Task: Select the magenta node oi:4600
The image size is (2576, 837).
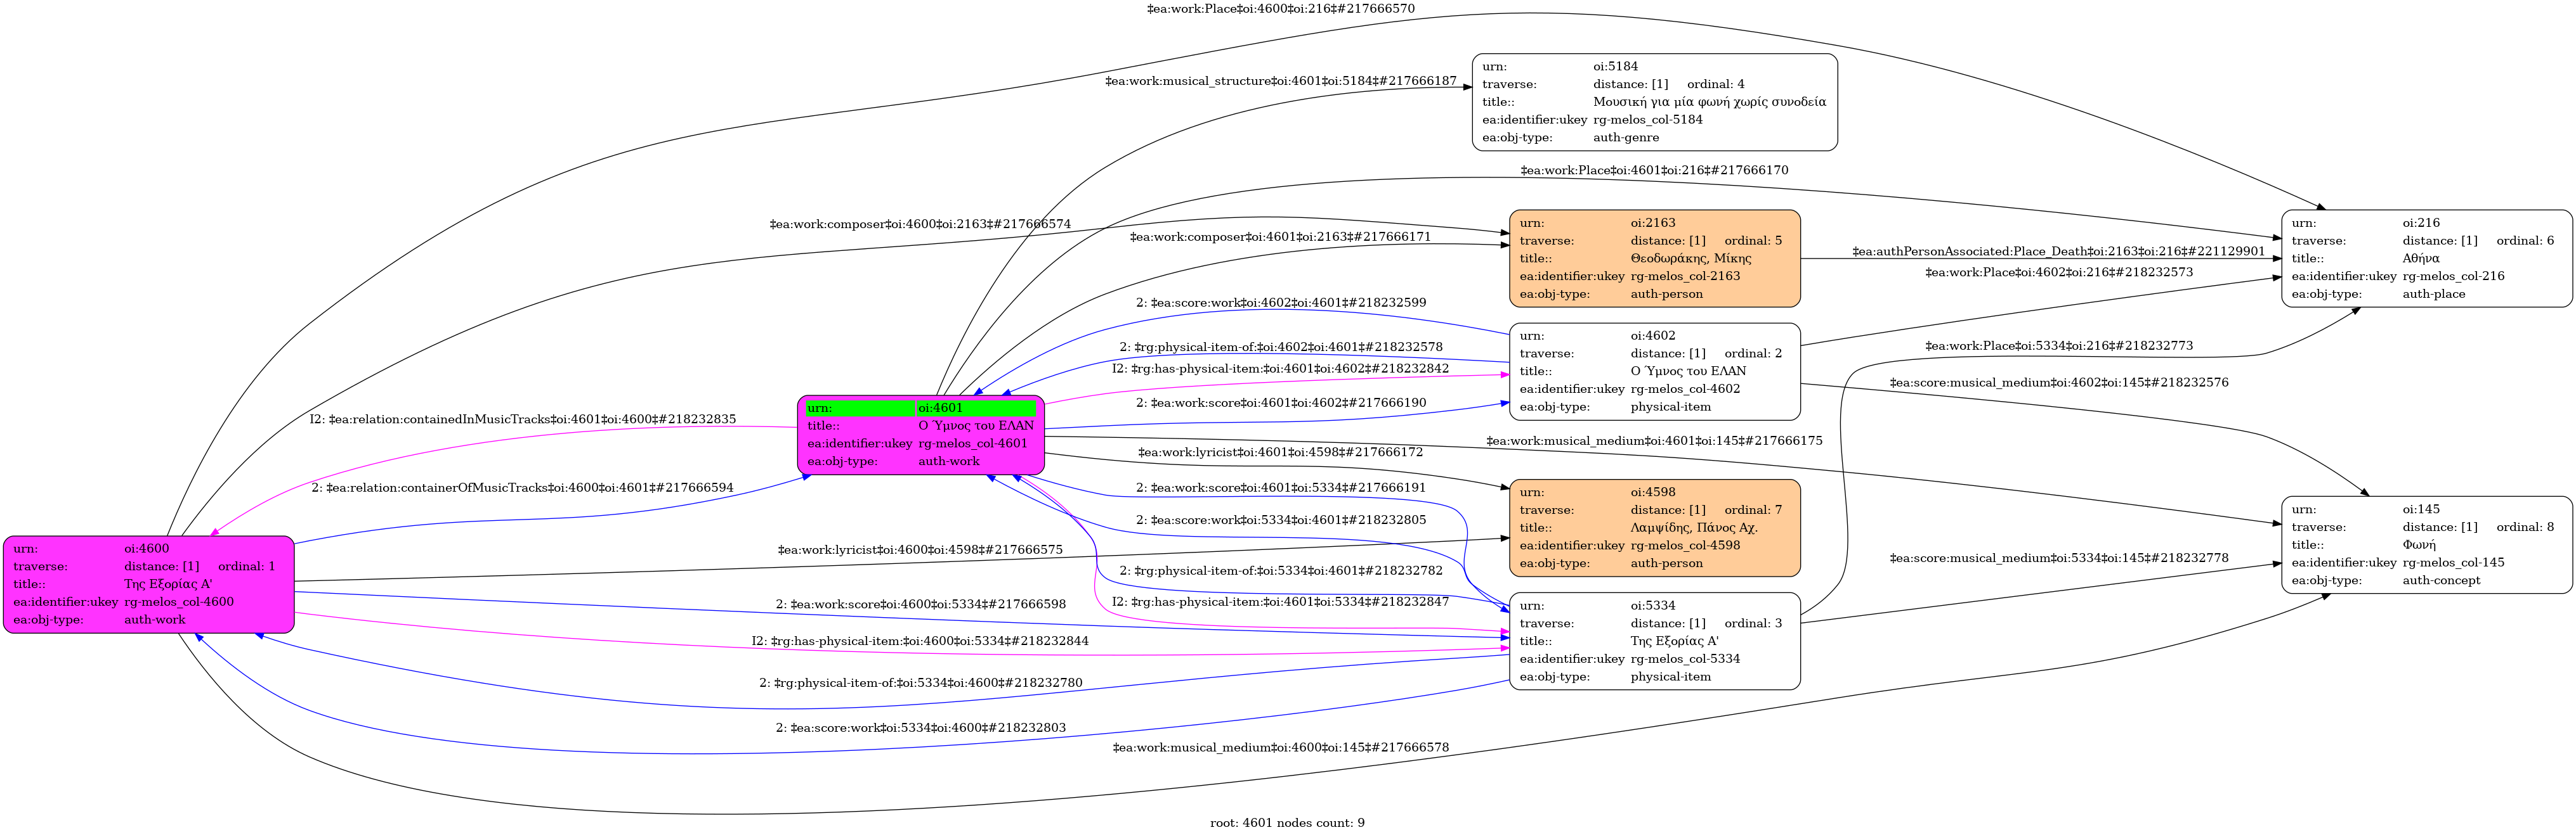Action: tap(148, 585)
